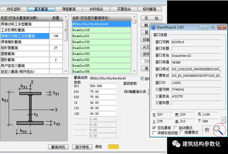Screen dimensions: 228x154
Task: Select BeamSec130 in name list
Action: pyautogui.click(x=102, y=42)
